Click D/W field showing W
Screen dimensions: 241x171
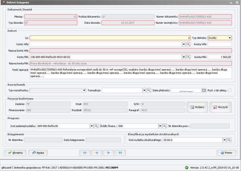click(x=163, y=104)
